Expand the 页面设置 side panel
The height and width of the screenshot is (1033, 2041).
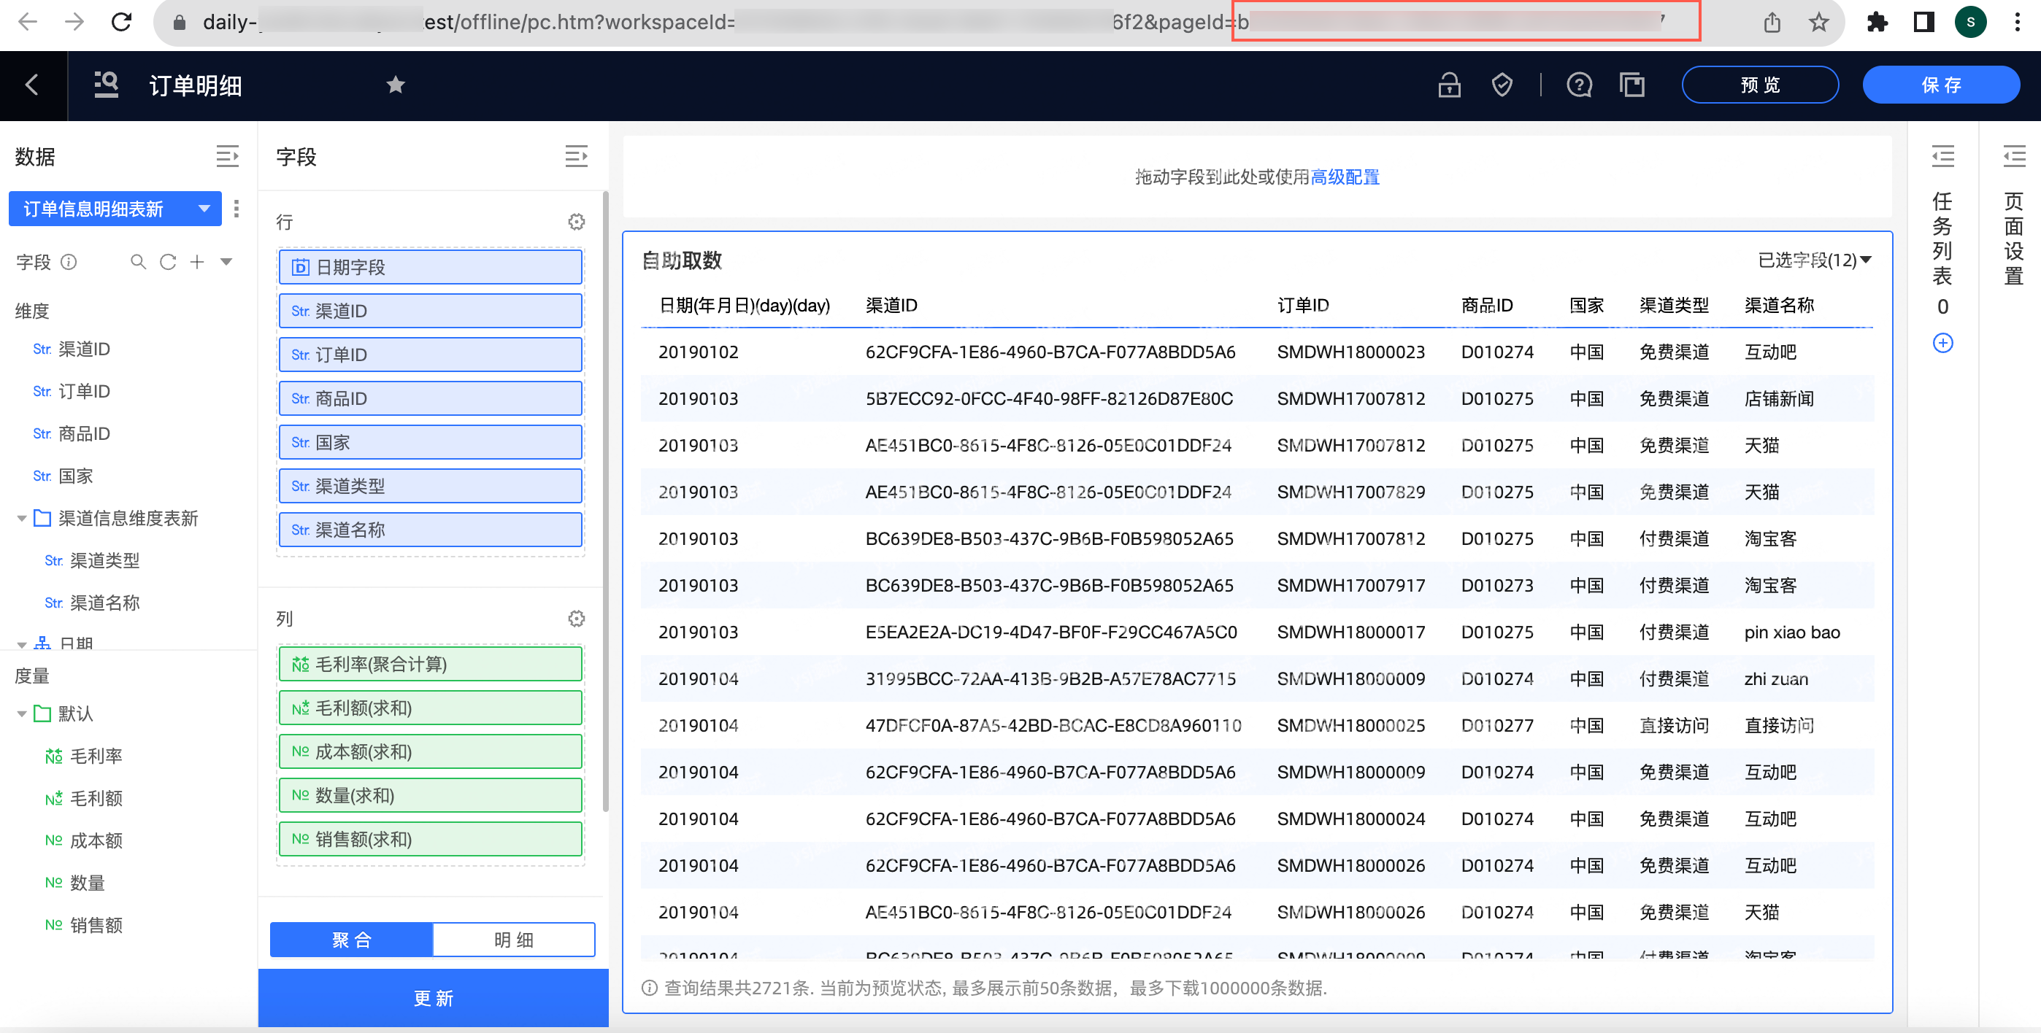tap(2013, 157)
